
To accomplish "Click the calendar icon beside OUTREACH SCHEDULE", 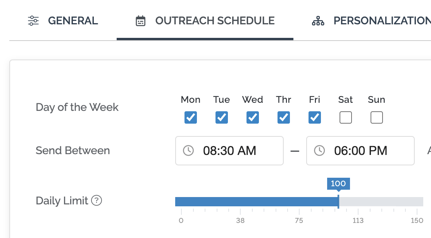I will (140, 20).
